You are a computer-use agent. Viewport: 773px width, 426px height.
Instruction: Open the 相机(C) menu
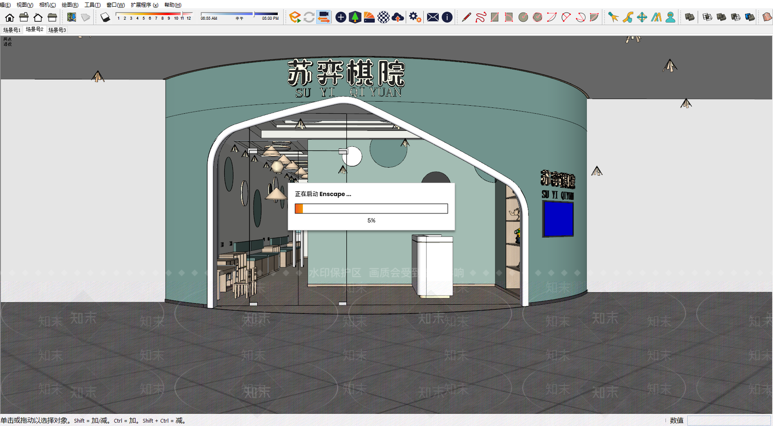[47, 5]
